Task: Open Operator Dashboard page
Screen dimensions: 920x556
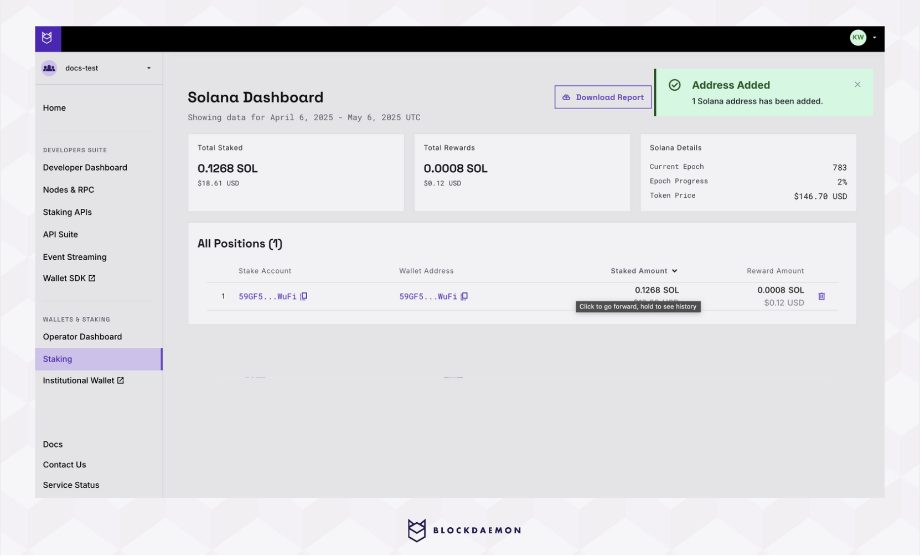Action: point(82,337)
